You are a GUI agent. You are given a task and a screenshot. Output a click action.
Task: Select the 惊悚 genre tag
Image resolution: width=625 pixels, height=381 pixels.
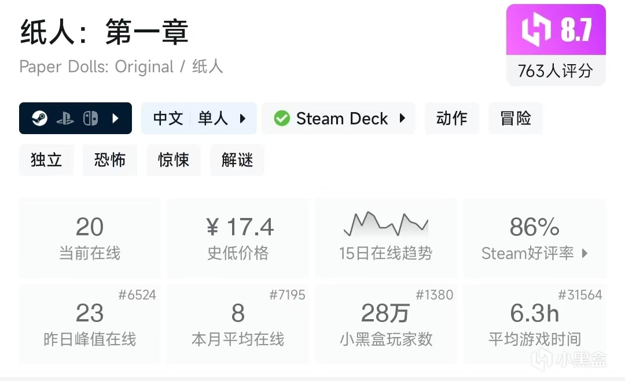(174, 160)
